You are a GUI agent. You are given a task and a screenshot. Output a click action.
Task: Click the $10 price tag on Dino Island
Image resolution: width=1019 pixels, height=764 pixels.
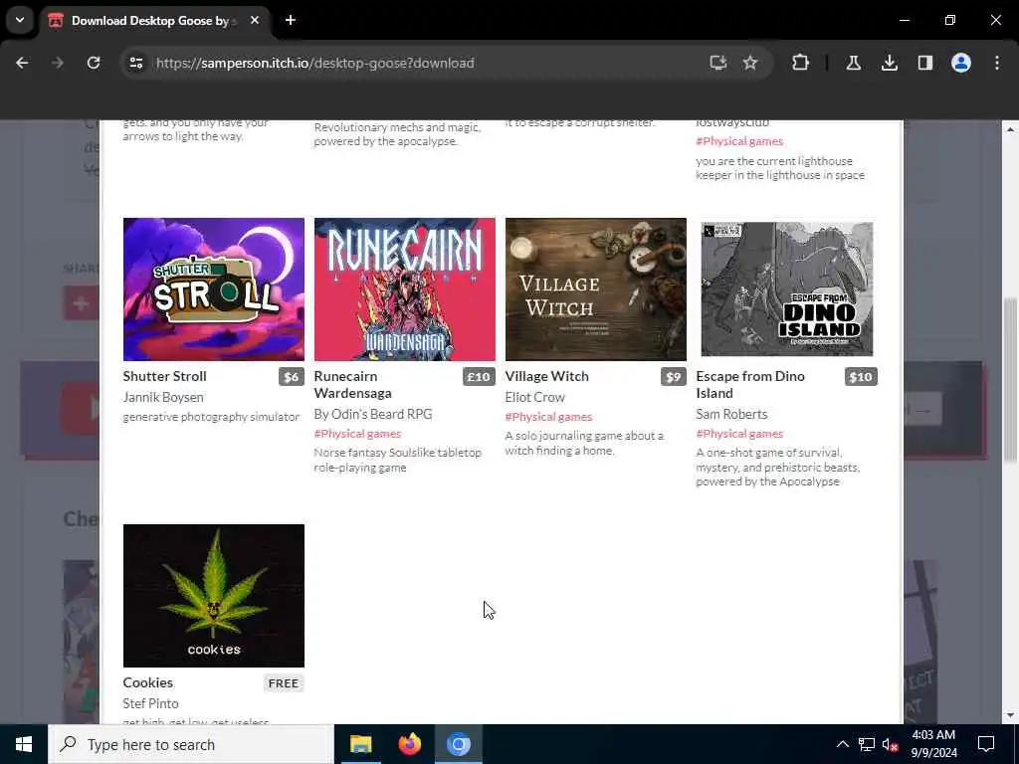pos(861,377)
